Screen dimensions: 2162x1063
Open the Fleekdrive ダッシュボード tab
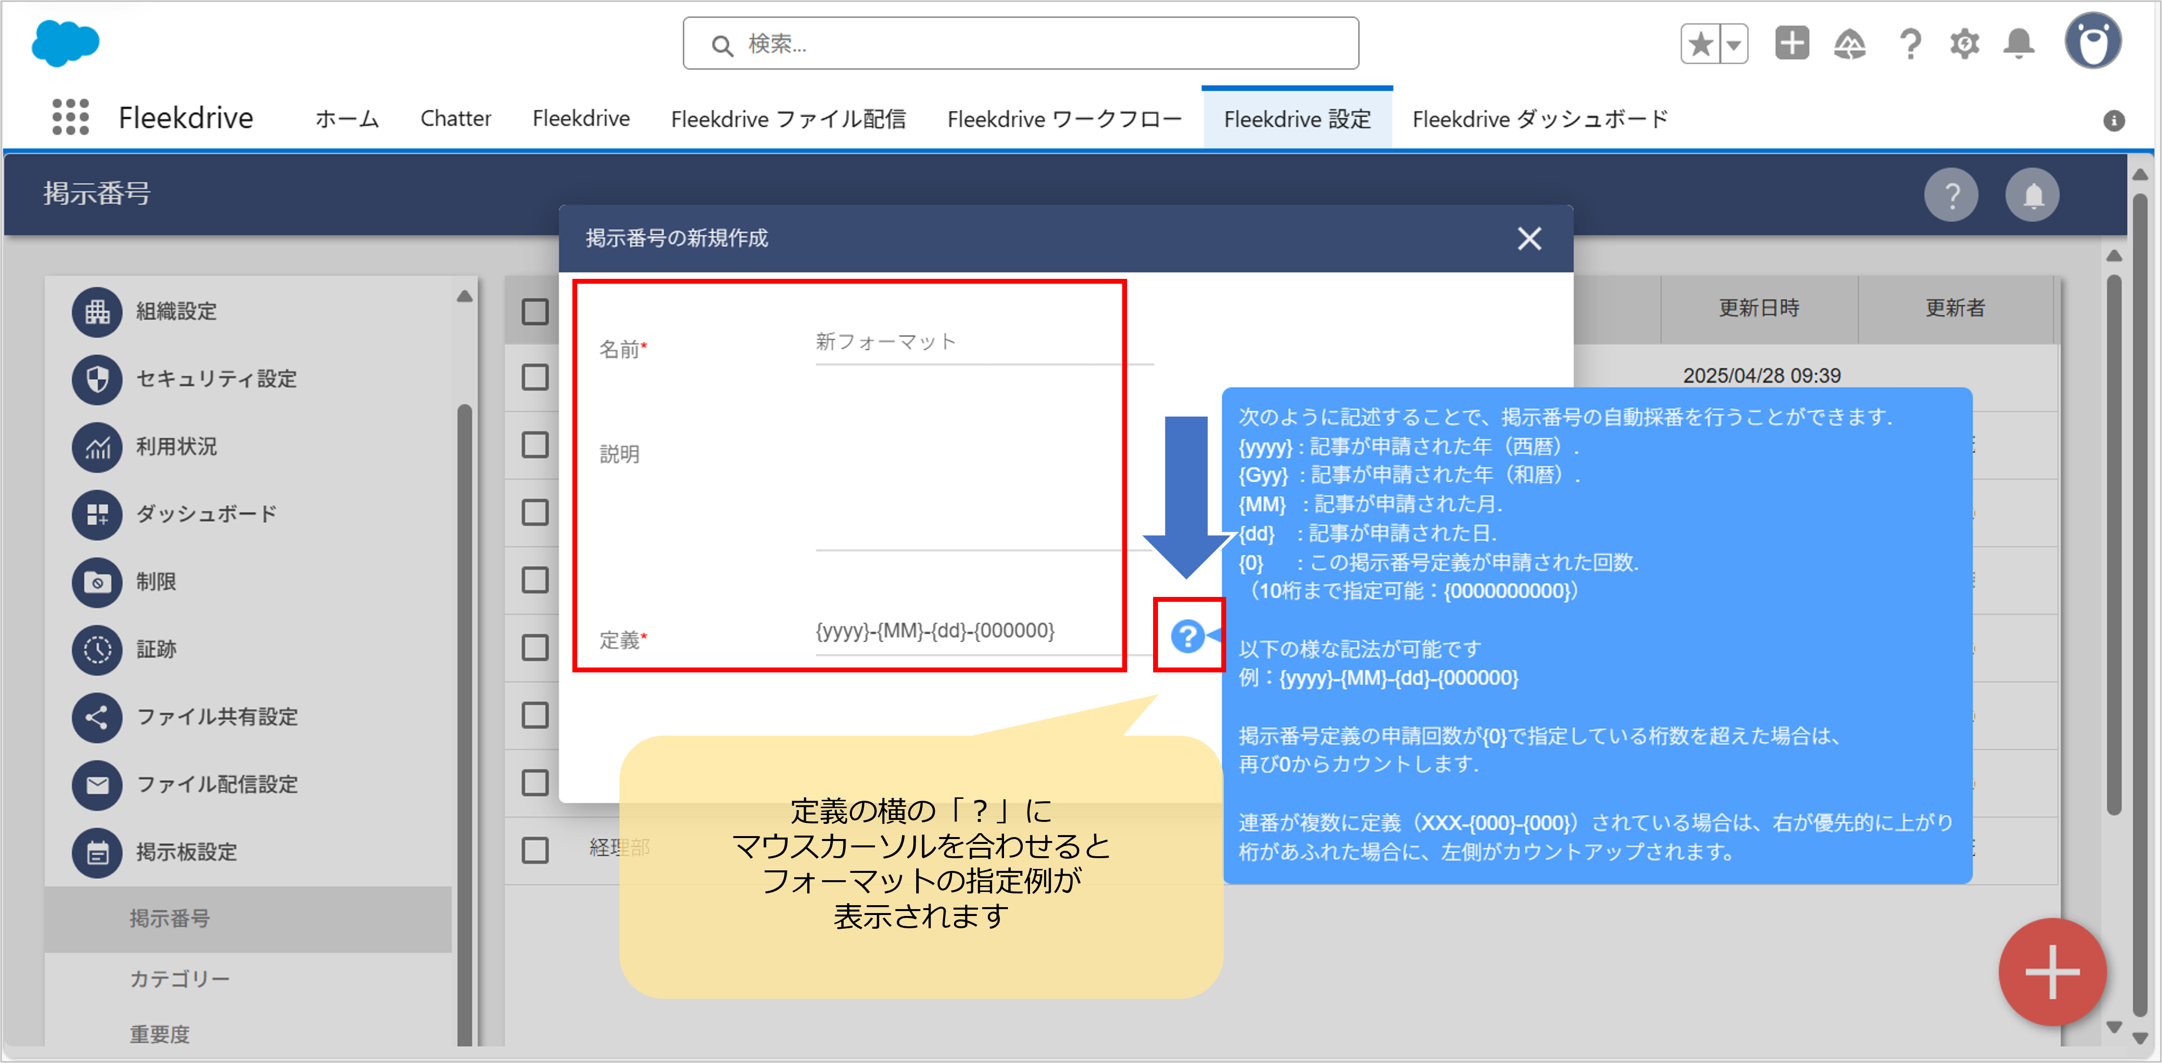coord(1540,119)
